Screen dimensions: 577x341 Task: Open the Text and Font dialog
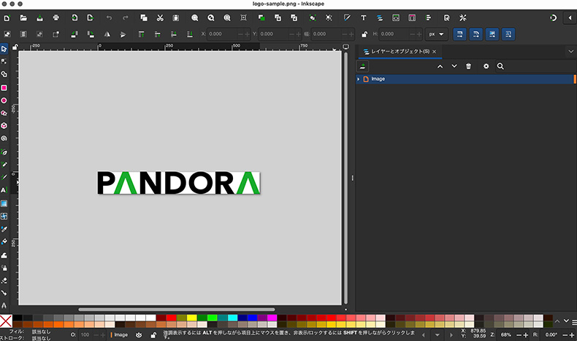pyautogui.click(x=363, y=18)
